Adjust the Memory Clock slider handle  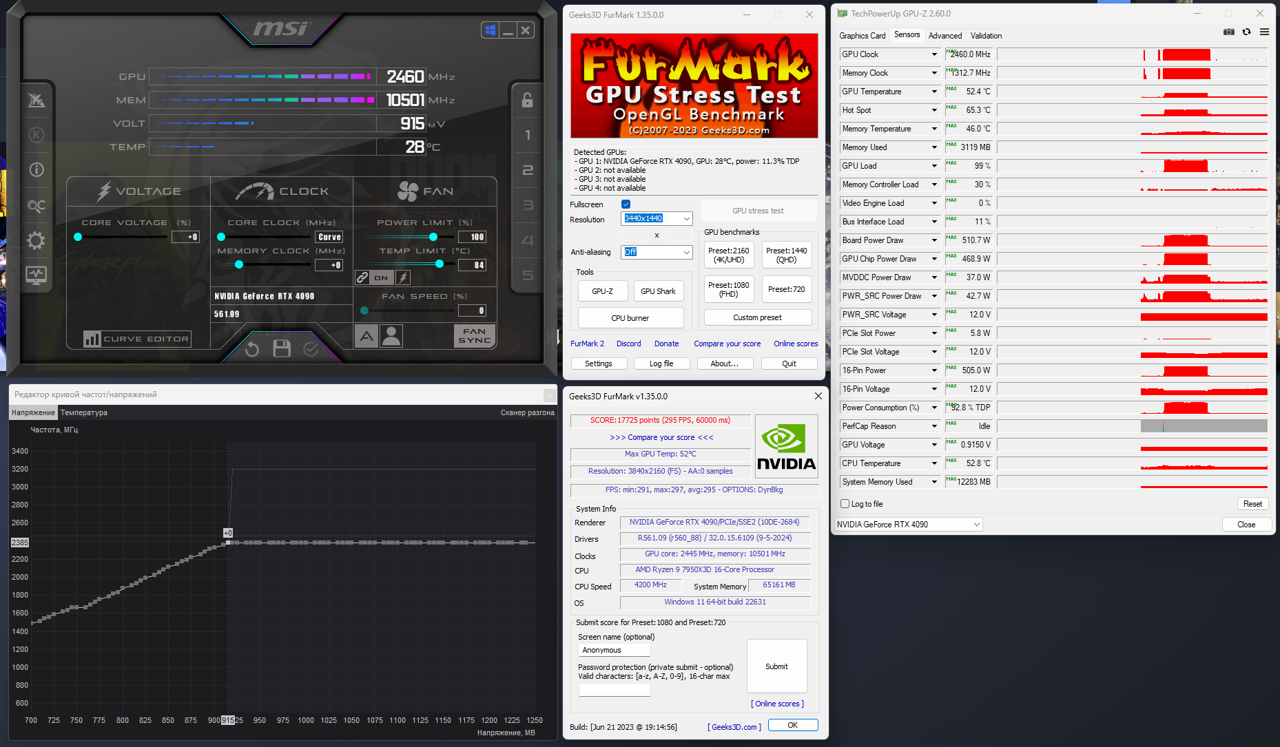pyautogui.click(x=239, y=265)
